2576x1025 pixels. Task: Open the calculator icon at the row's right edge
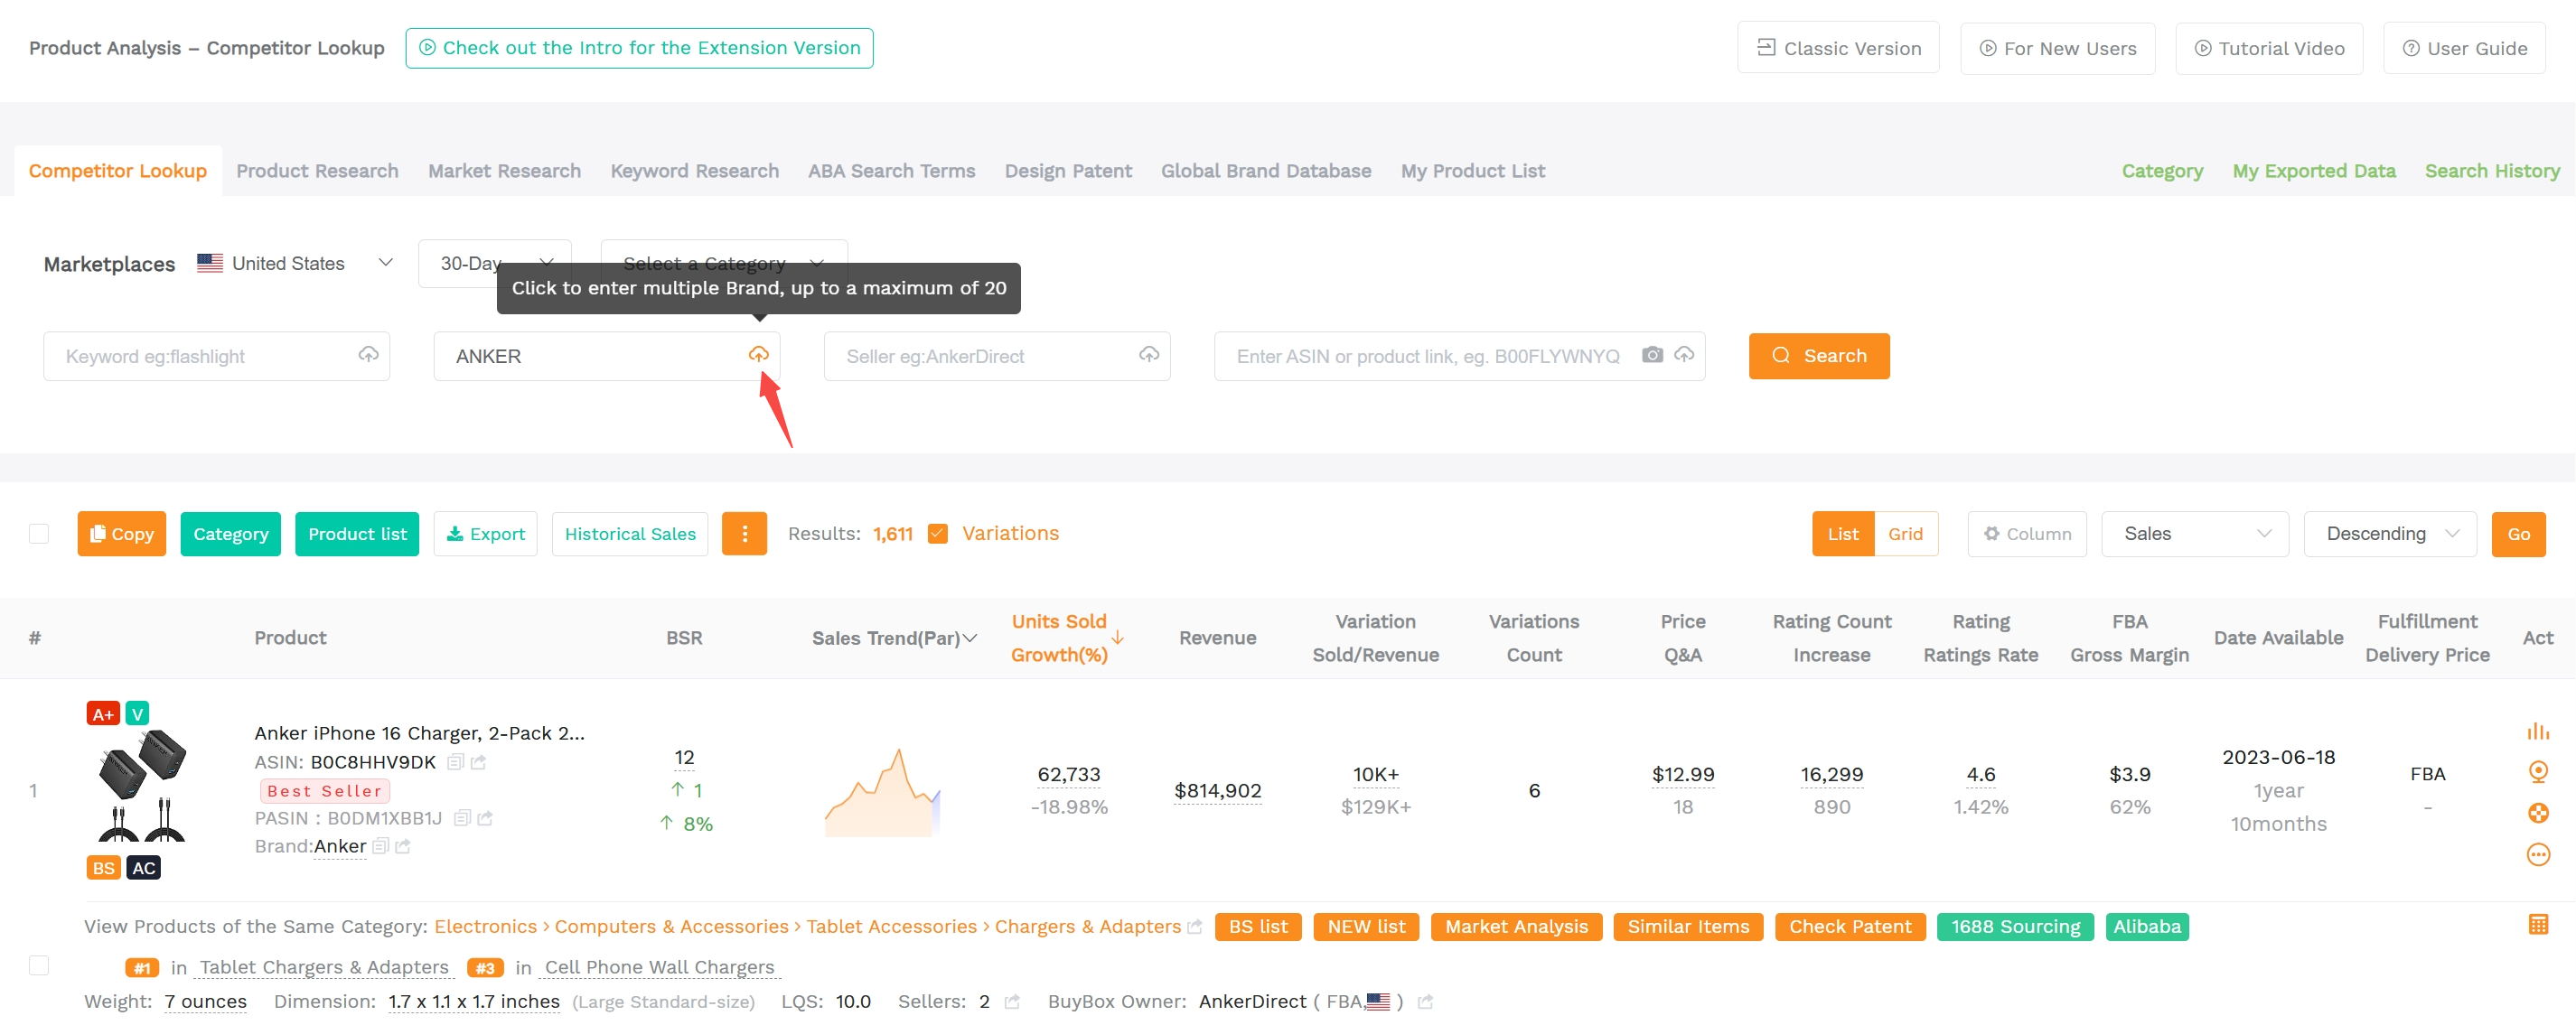[x=2537, y=924]
